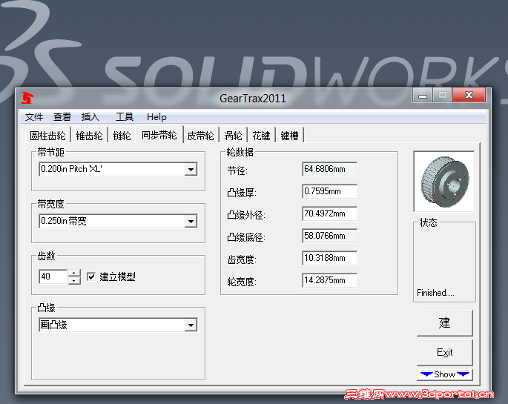Expand the 凸缘 flange dropdown arrow
The height and width of the screenshot is (404, 508).
[x=191, y=325]
